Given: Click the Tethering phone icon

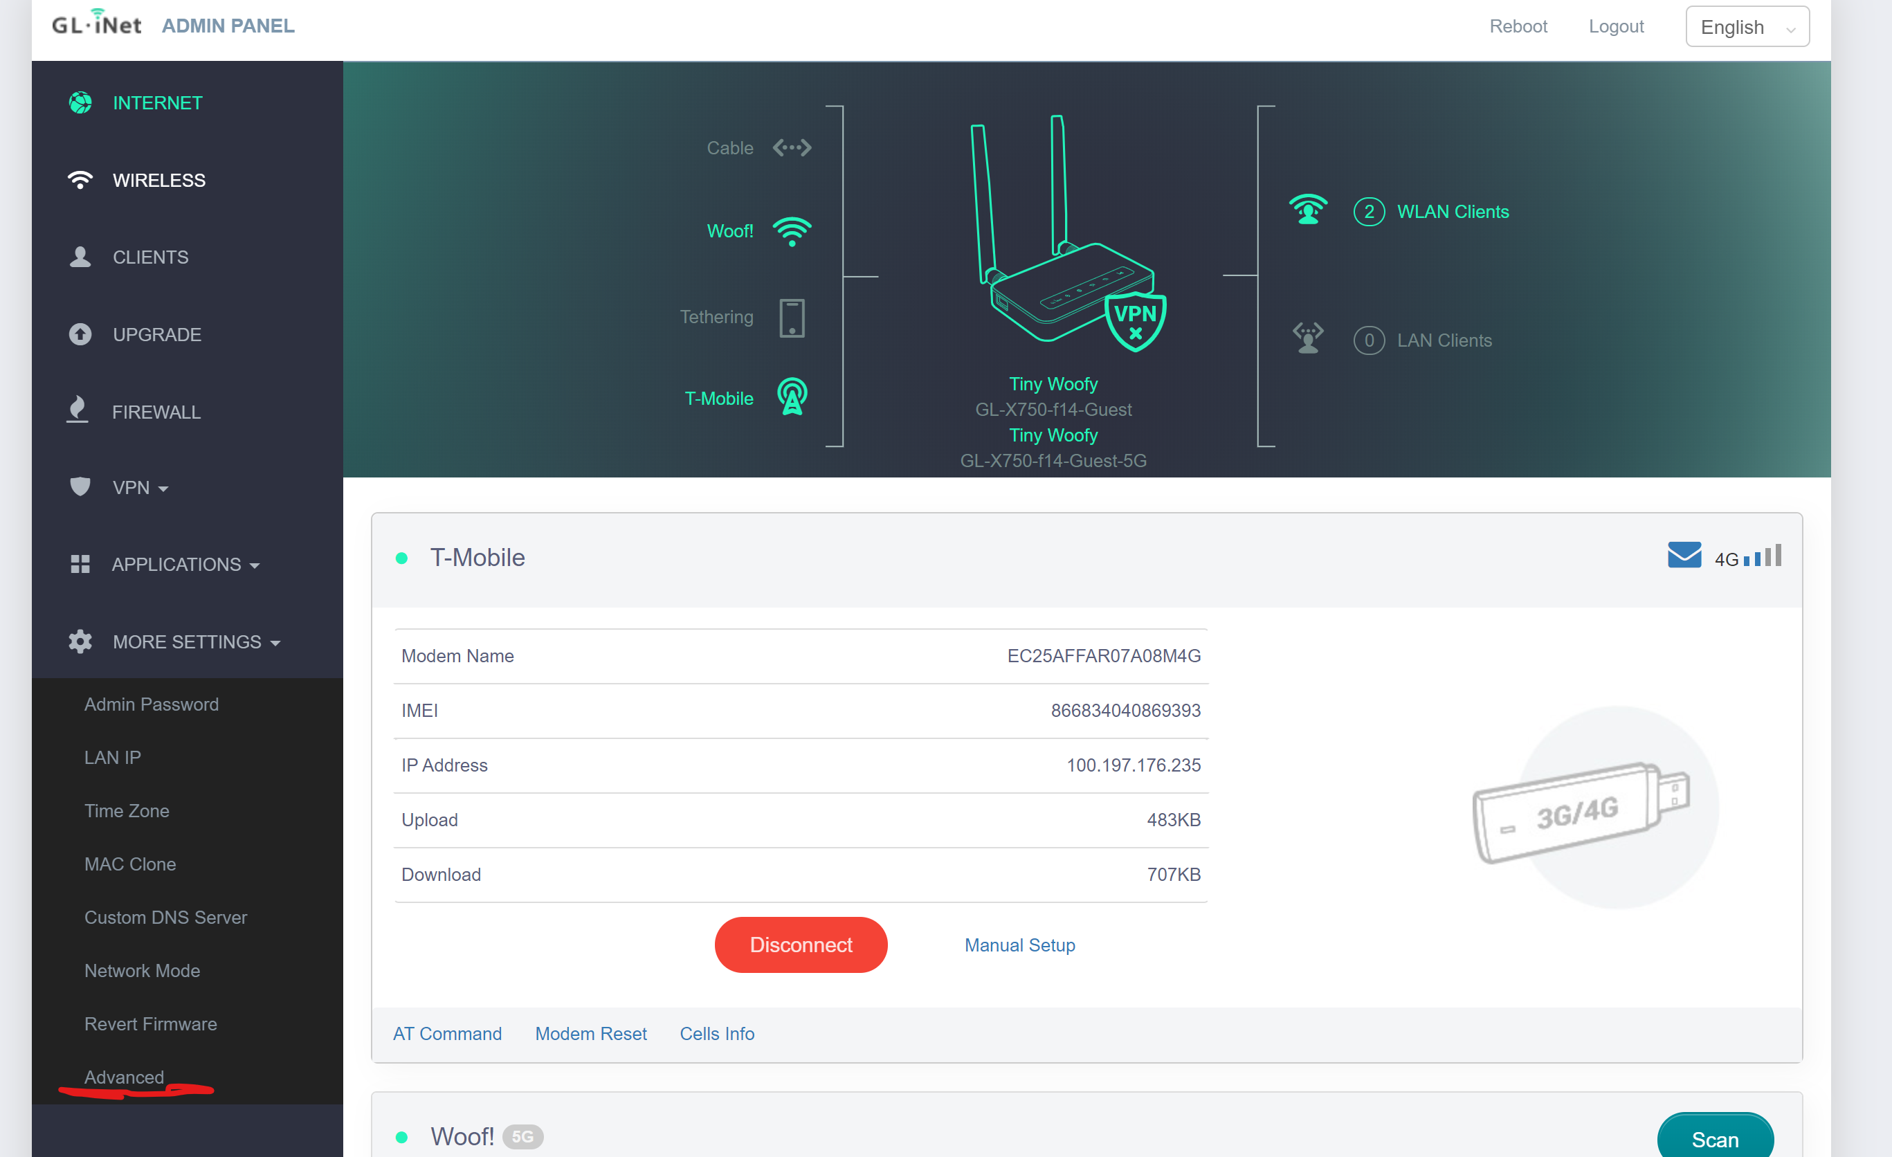Looking at the screenshot, I should (792, 318).
